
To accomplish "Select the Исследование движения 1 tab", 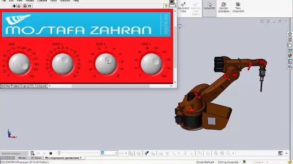I will (64, 158).
